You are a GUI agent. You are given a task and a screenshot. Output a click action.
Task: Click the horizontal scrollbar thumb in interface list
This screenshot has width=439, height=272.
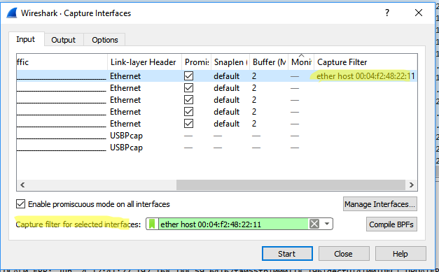point(291,185)
